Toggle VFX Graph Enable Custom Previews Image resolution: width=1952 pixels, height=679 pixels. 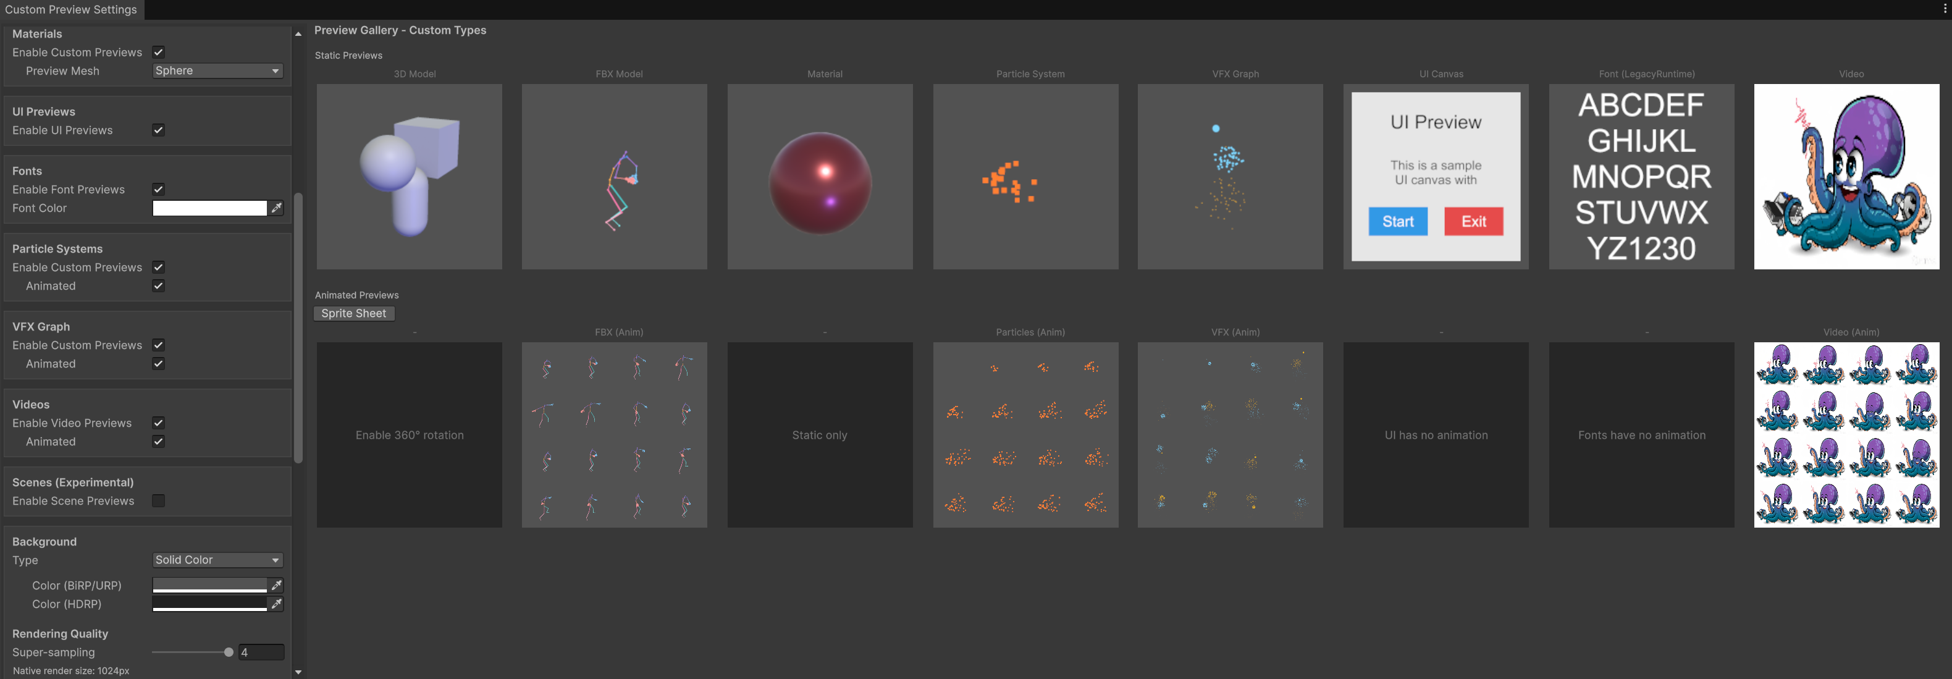[x=158, y=345]
